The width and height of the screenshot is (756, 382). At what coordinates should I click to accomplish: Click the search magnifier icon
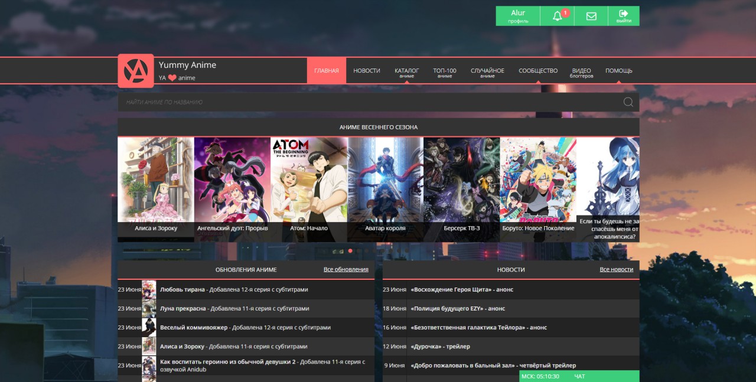[627, 102]
